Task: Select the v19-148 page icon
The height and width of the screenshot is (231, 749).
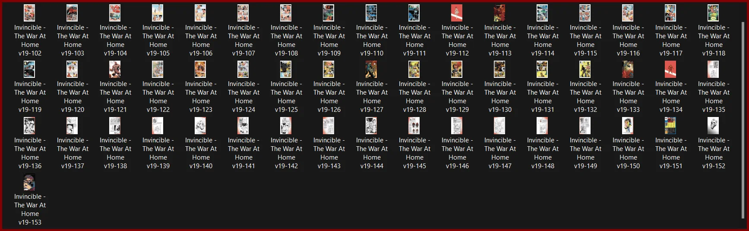Action: pyautogui.click(x=542, y=126)
